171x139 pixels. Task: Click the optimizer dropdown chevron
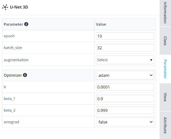tap(151, 75)
